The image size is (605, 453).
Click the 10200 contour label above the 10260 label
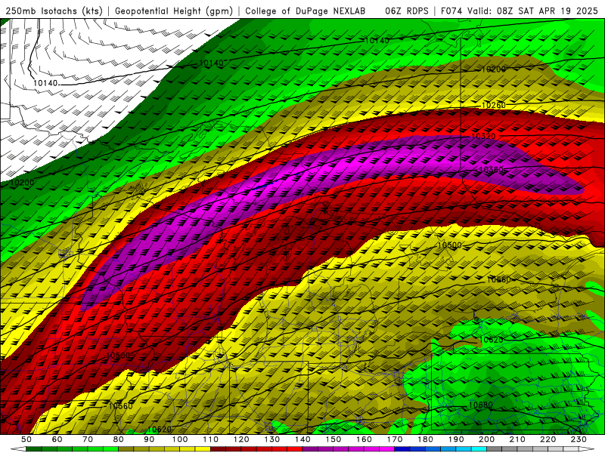(x=494, y=69)
